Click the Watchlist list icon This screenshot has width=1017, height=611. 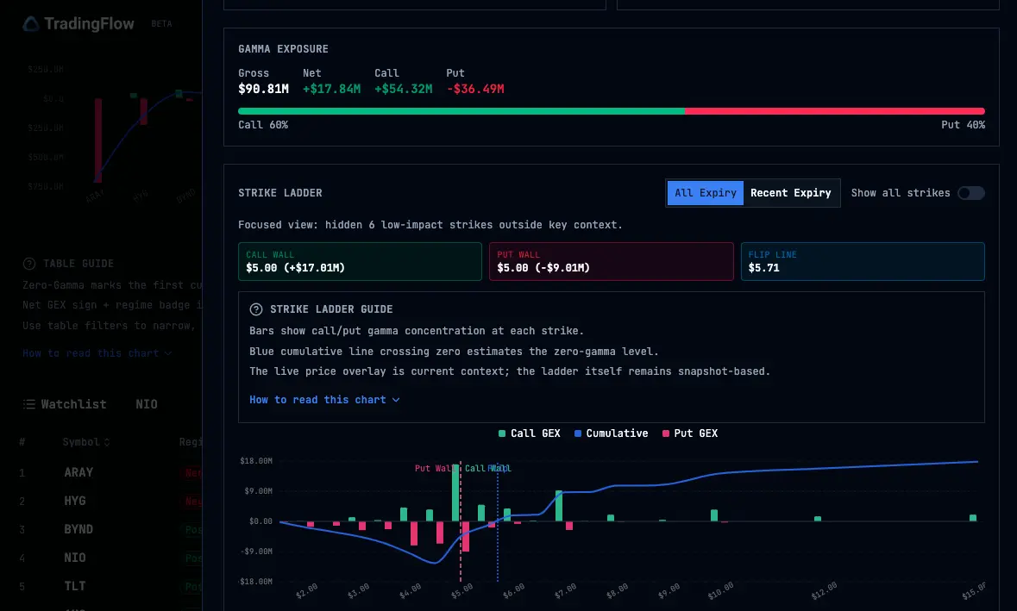pos(28,404)
